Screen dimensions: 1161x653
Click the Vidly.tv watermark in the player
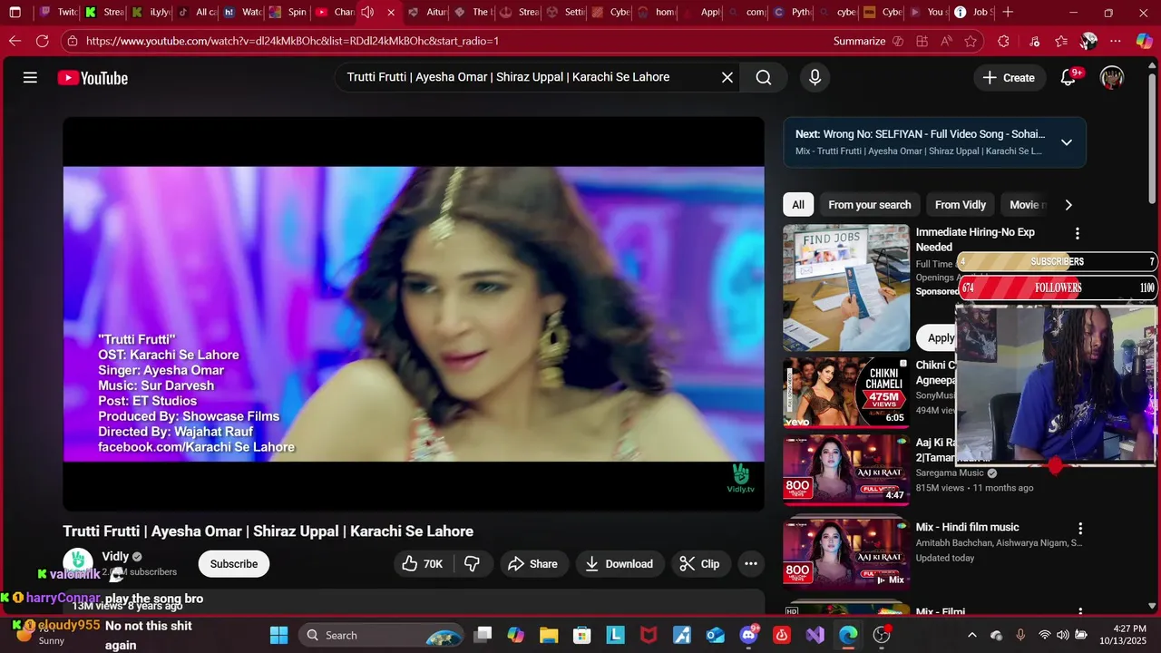pyautogui.click(x=741, y=478)
